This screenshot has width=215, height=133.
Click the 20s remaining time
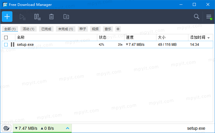pyautogui.click(x=120, y=45)
